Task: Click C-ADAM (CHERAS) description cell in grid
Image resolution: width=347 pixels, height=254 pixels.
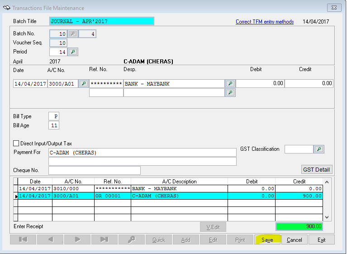Action: click(x=179, y=196)
